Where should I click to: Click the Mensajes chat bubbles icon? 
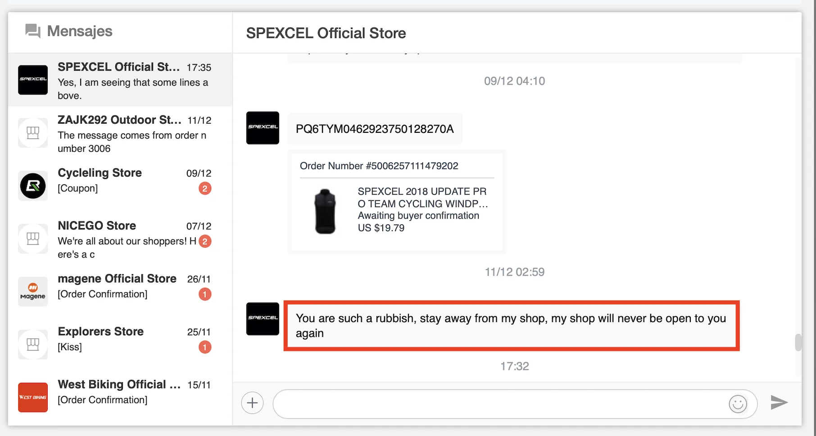coord(32,31)
